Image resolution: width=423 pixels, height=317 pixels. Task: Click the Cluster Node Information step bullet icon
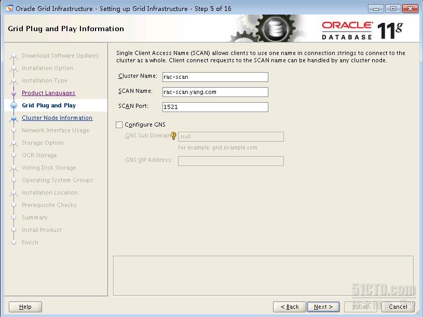tap(14, 118)
